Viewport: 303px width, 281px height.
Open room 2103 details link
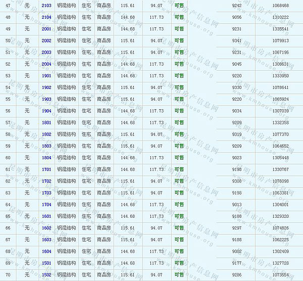(46, 6)
